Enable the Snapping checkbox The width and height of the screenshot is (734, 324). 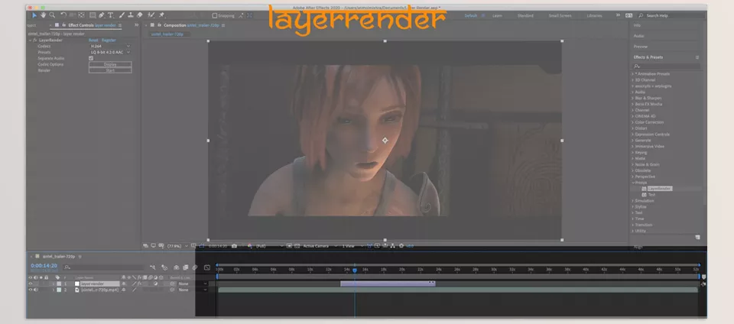[x=215, y=15]
